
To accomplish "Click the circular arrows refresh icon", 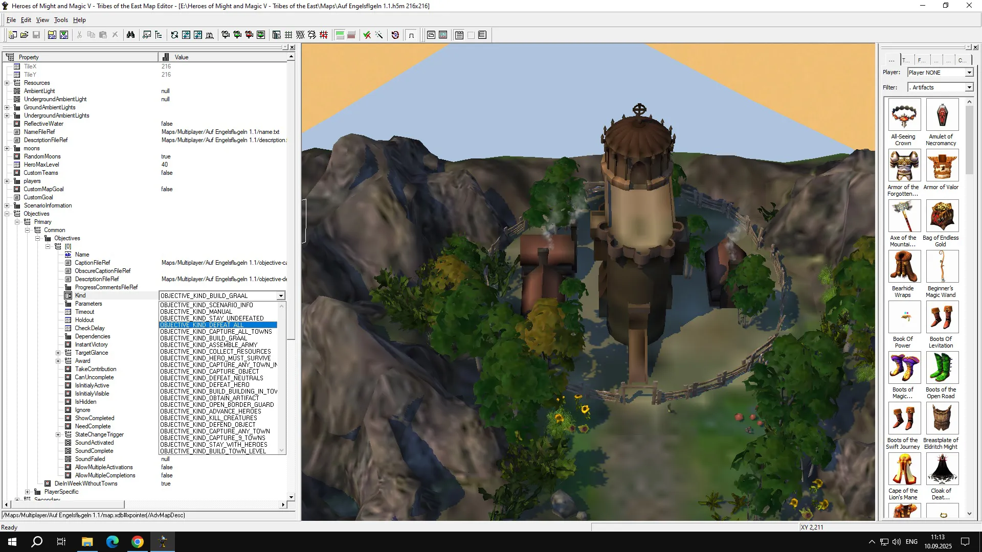I will [174, 35].
